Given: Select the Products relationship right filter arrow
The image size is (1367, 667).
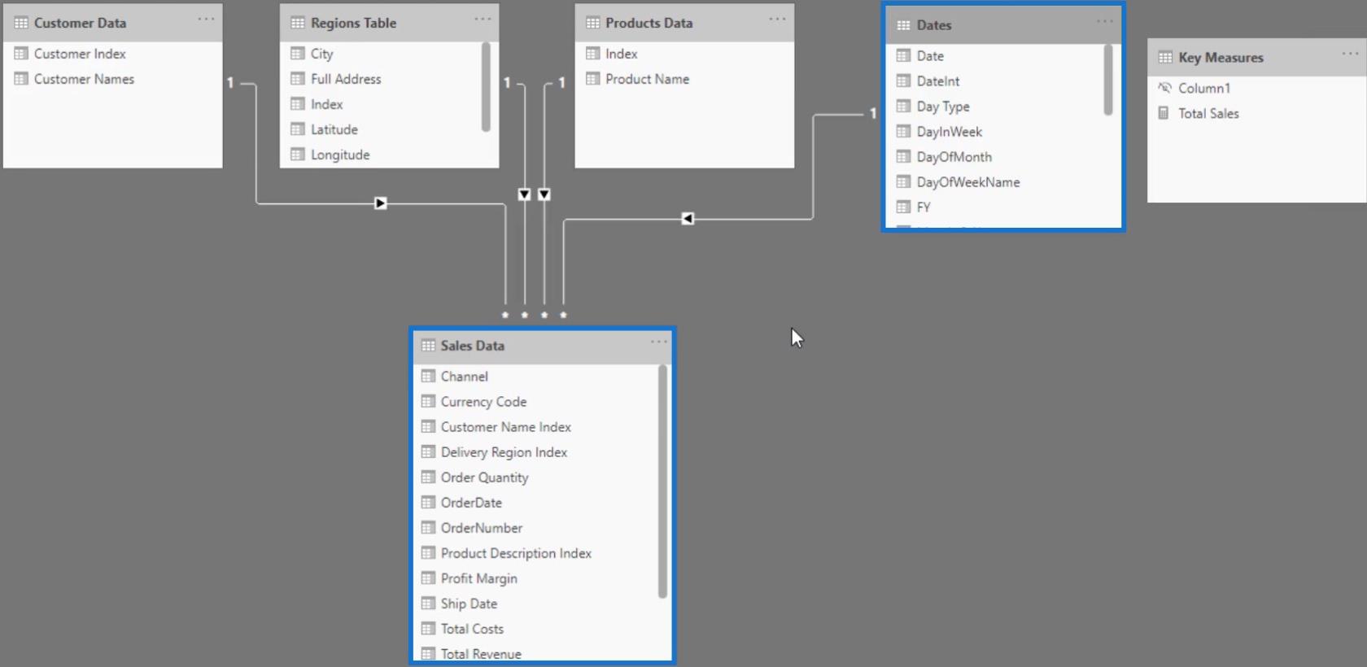Looking at the screenshot, I should (x=544, y=194).
